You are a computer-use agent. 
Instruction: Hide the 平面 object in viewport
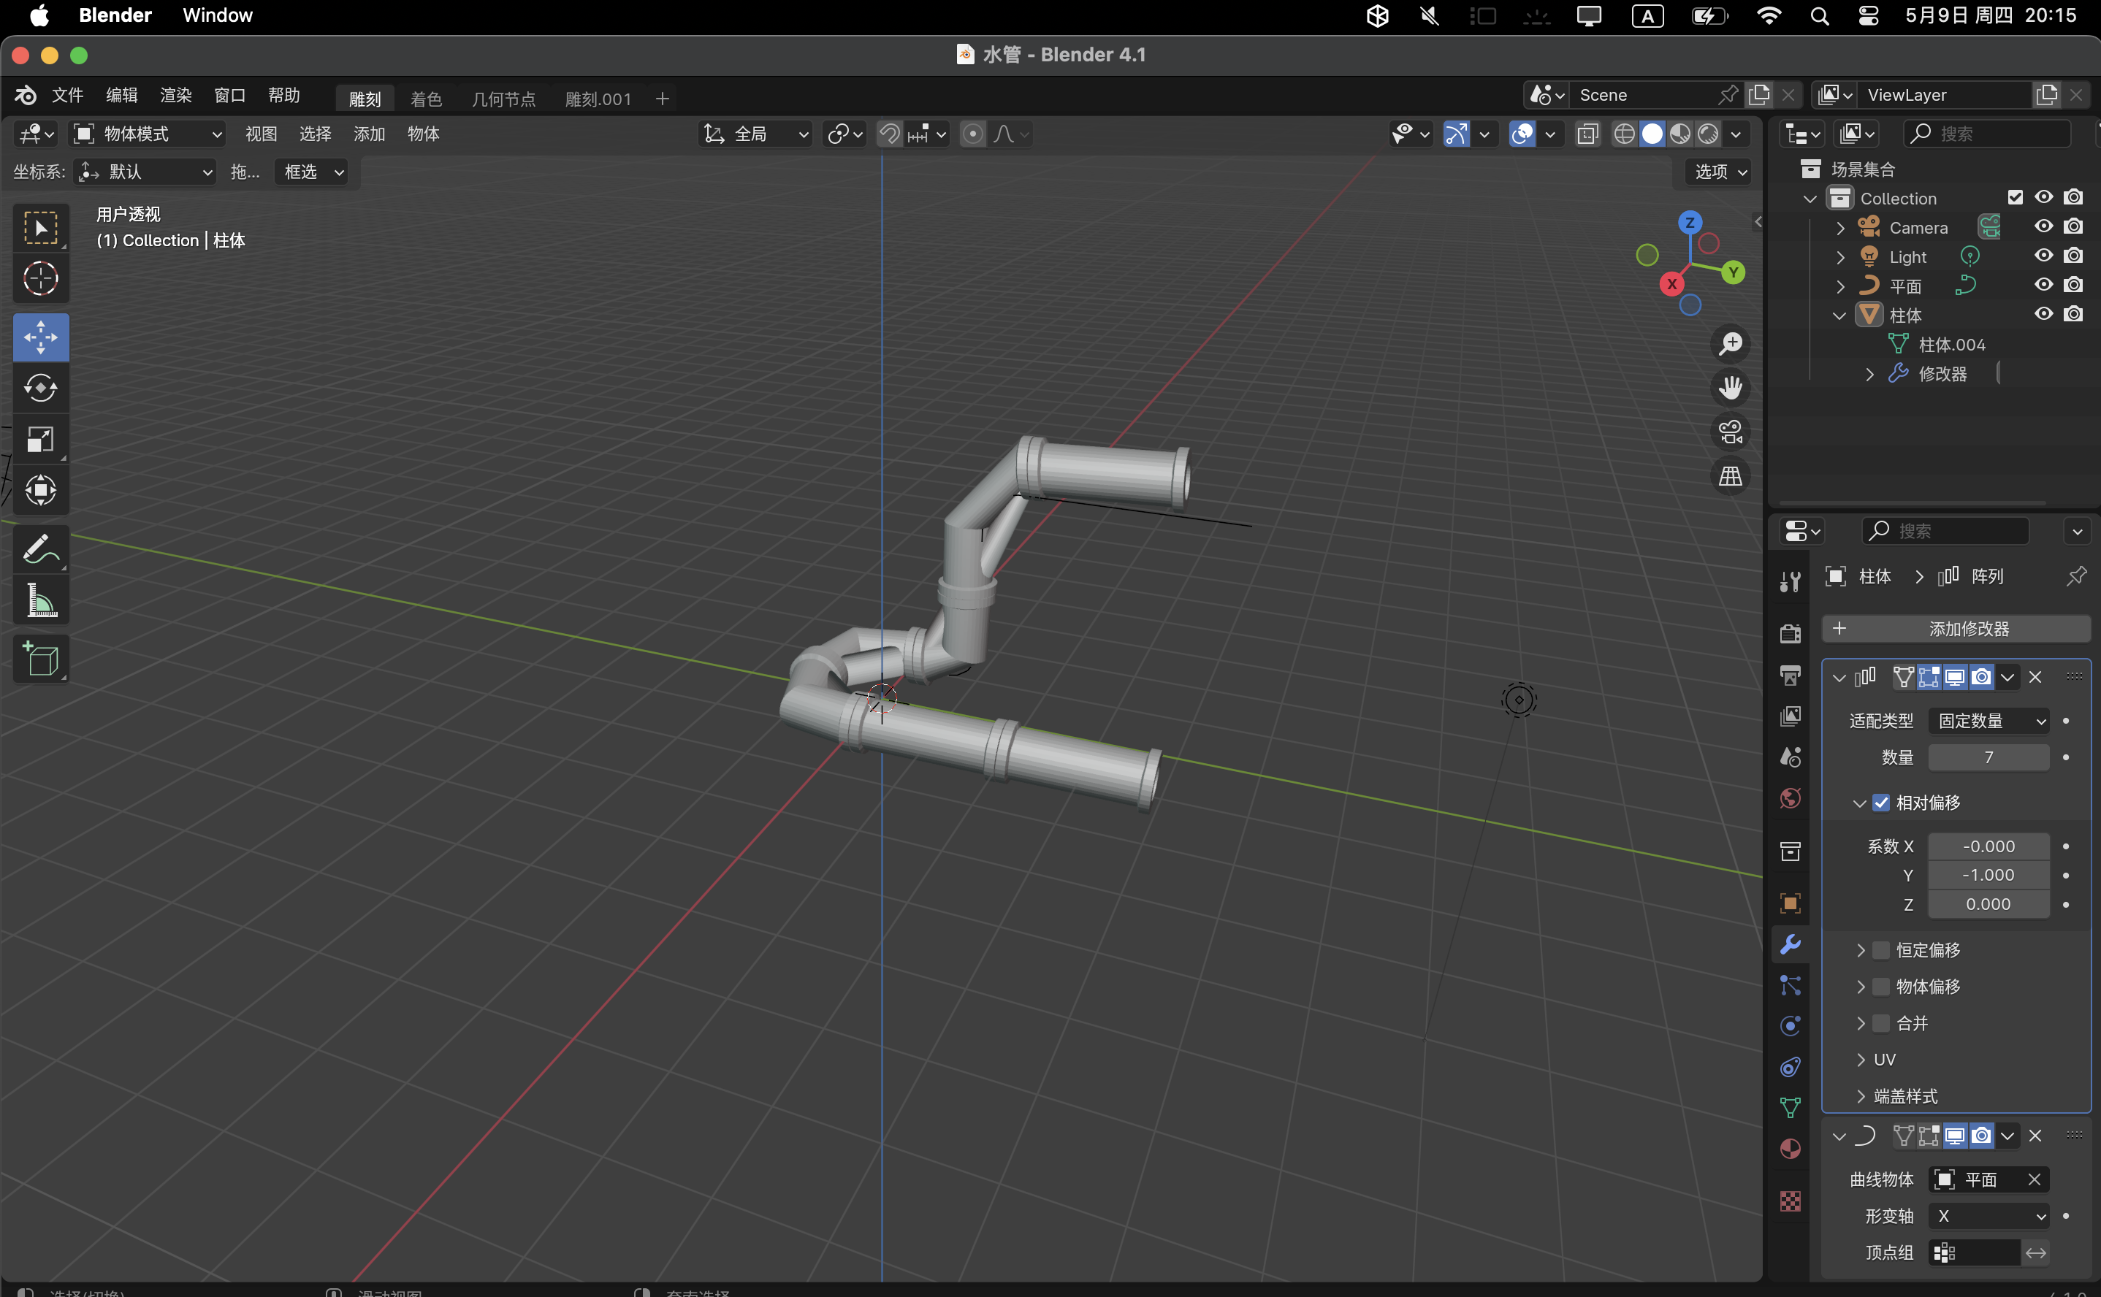(x=2043, y=285)
